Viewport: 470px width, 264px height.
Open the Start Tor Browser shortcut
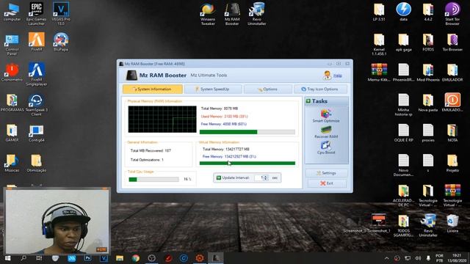pos(452,13)
